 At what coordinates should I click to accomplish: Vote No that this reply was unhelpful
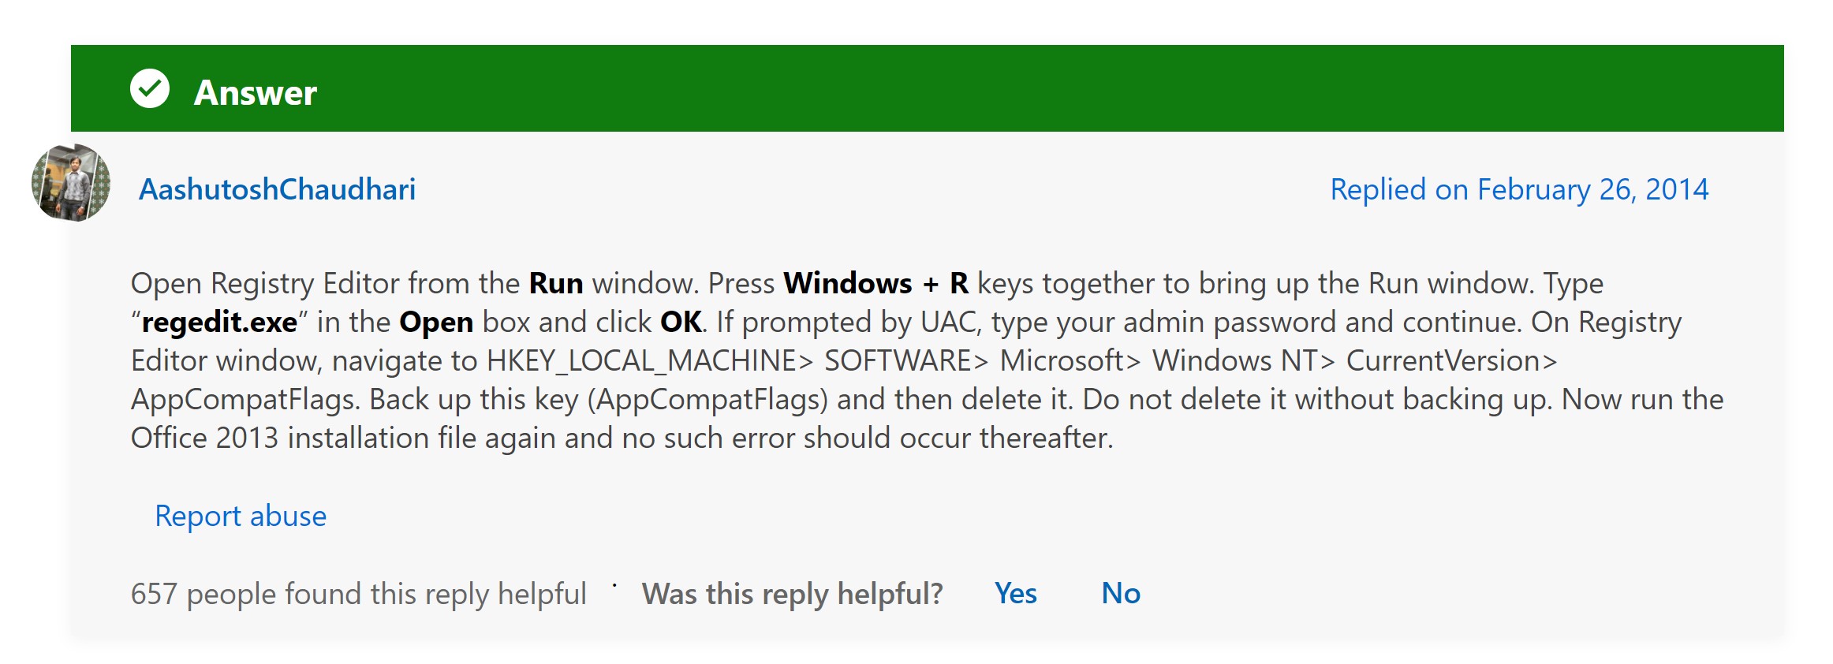click(x=1122, y=595)
